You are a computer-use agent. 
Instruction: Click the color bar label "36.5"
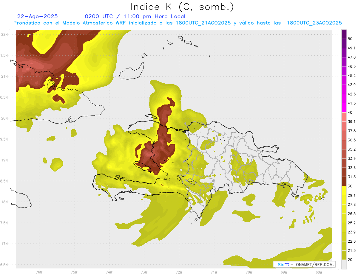pos(352,140)
